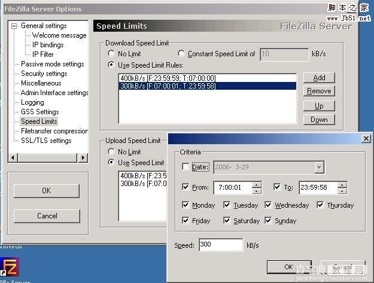
Task: Select the 300kB/s download rule
Action: (207, 86)
